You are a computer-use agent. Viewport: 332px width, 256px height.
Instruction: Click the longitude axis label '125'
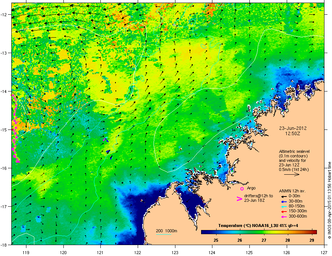pos(250,252)
